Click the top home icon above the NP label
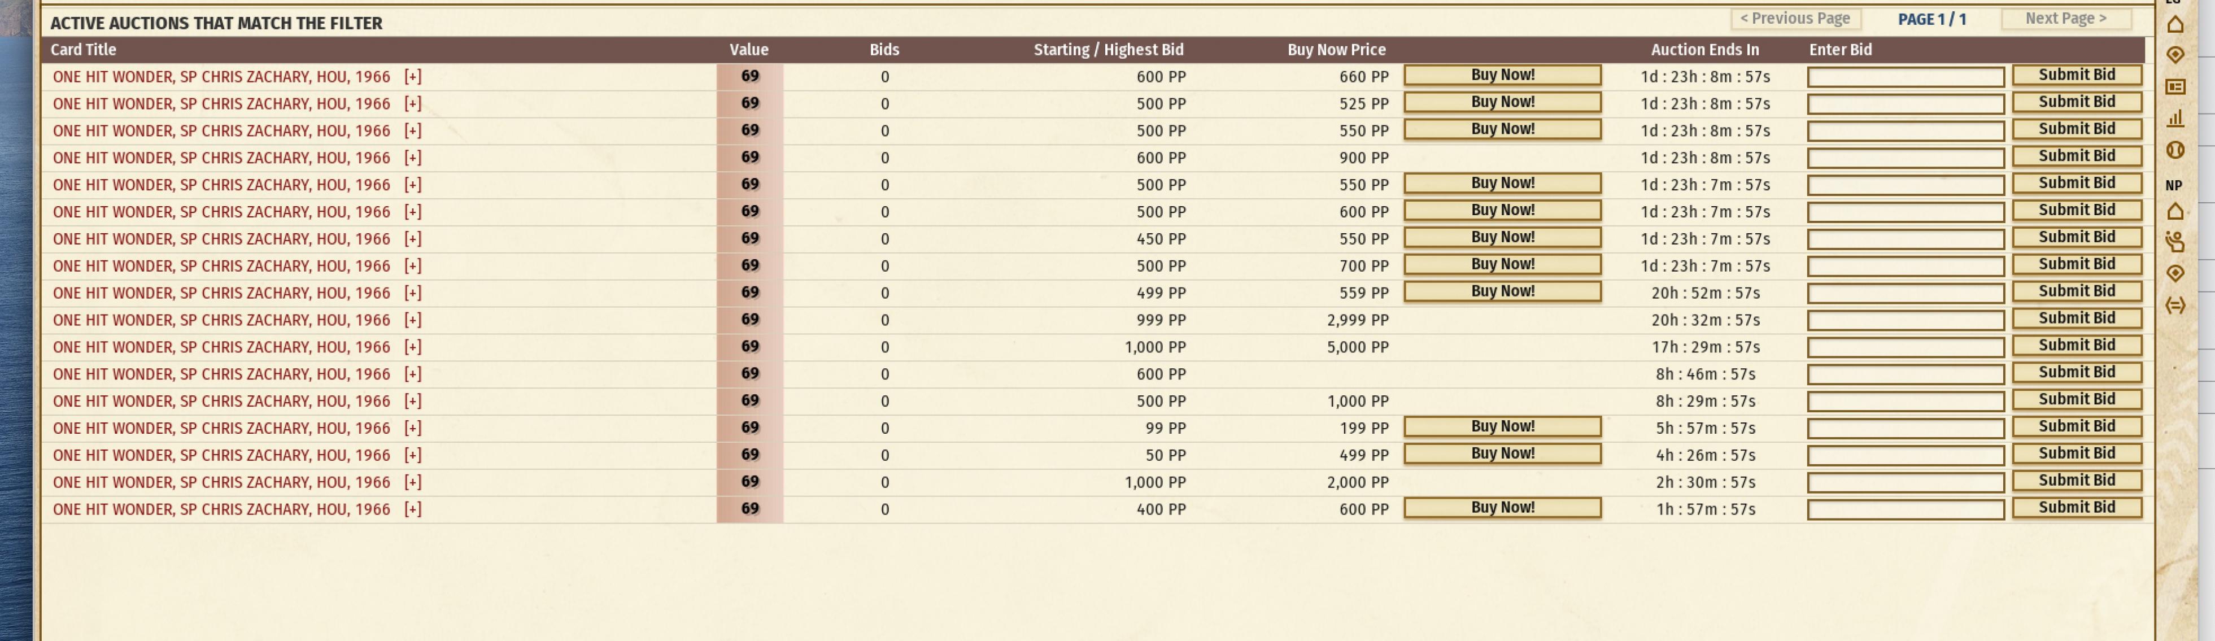This screenshot has height=641, width=2215. coord(2174,24)
